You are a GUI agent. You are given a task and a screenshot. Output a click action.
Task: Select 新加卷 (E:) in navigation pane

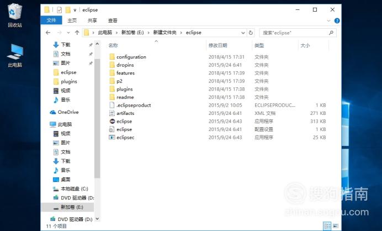click(x=72, y=207)
